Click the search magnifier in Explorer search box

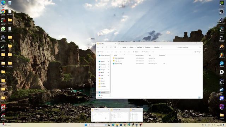[x=200, y=47]
